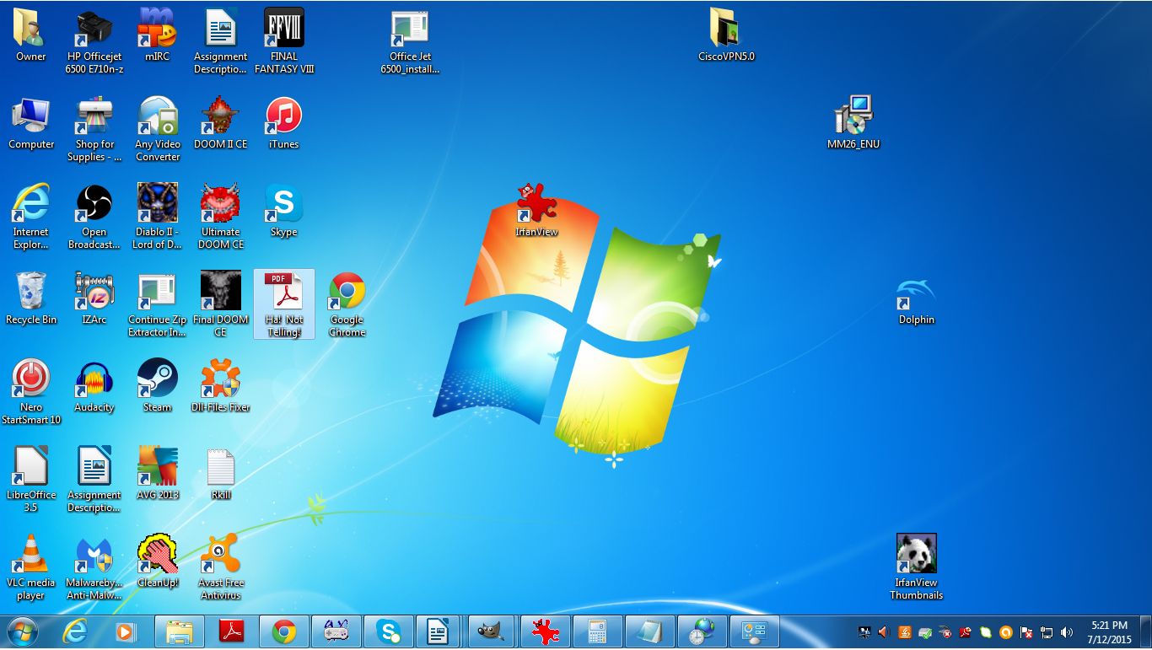This screenshot has width=1152, height=650.
Task: Click the Skype desktop shortcut
Action: tap(284, 211)
